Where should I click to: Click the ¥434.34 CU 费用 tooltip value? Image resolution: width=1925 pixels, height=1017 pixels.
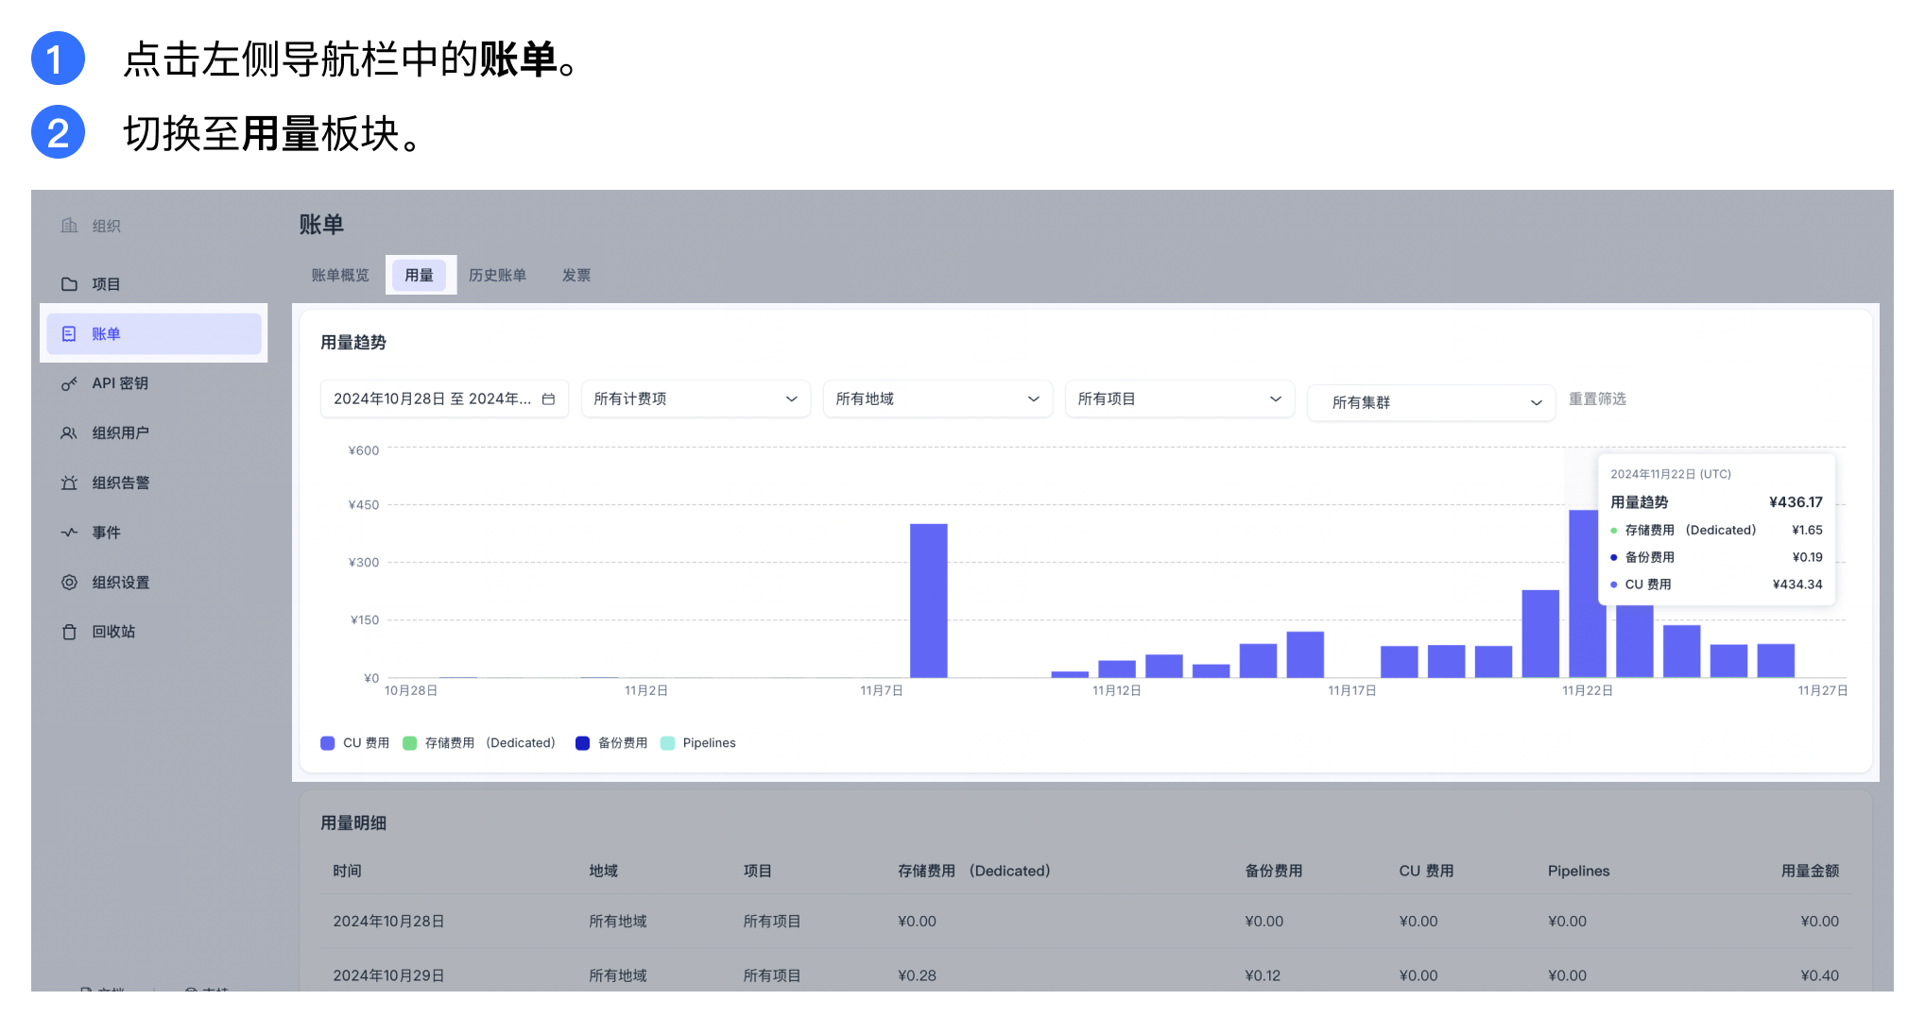[1796, 585]
